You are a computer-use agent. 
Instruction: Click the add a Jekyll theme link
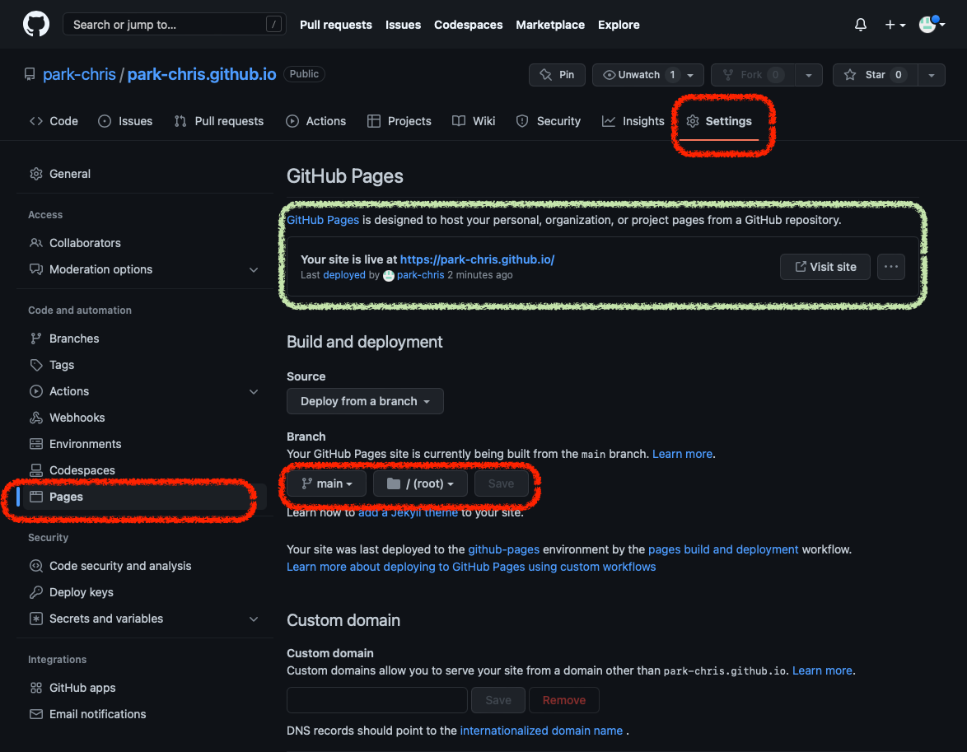click(408, 512)
